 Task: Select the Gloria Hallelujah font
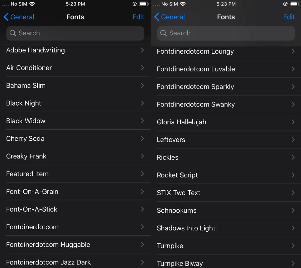coord(181,122)
